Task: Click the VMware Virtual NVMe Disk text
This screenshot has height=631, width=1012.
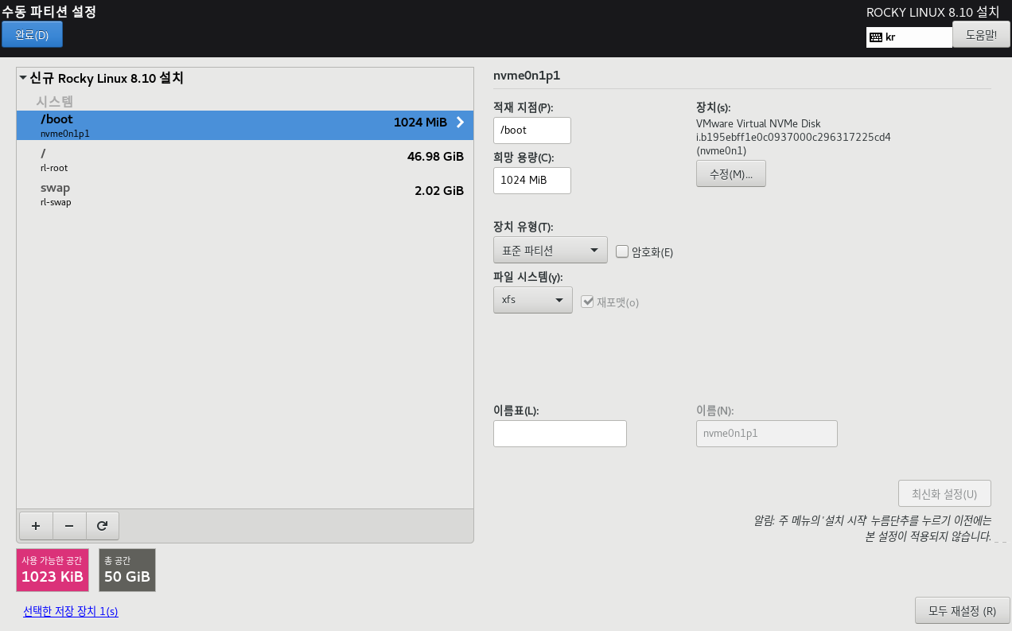Action: [x=758, y=123]
